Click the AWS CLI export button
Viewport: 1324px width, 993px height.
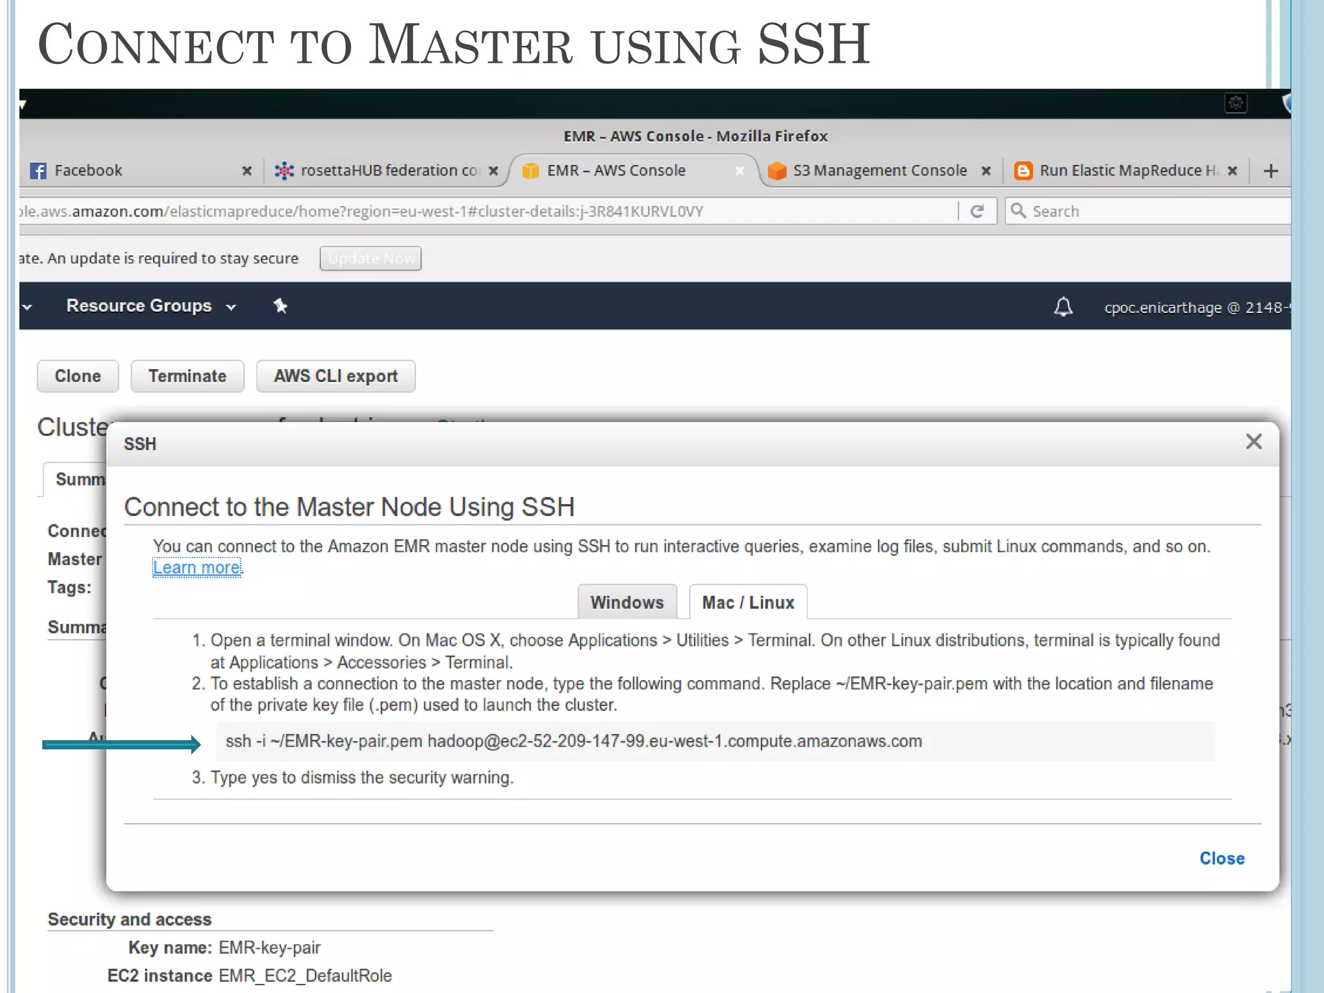click(x=336, y=376)
